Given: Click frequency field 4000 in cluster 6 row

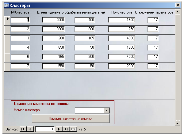Looking at the screenshot, I should click(121, 57).
